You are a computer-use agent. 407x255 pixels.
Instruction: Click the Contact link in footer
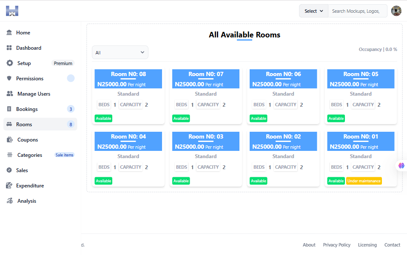click(392, 245)
